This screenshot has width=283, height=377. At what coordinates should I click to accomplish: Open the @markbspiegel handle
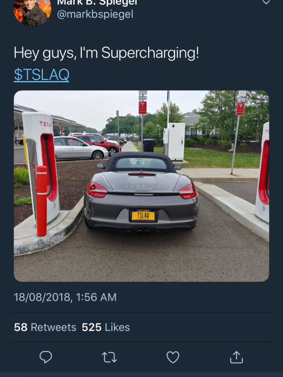(95, 14)
